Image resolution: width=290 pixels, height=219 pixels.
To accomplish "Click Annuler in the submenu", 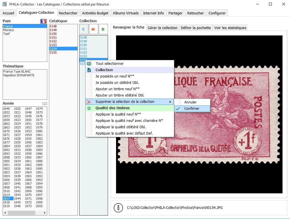I will [192, 102].
